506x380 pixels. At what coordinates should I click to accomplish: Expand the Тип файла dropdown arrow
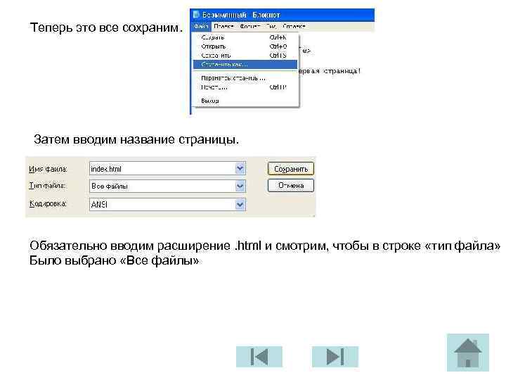pyautogui.click(x=240, y=186)
